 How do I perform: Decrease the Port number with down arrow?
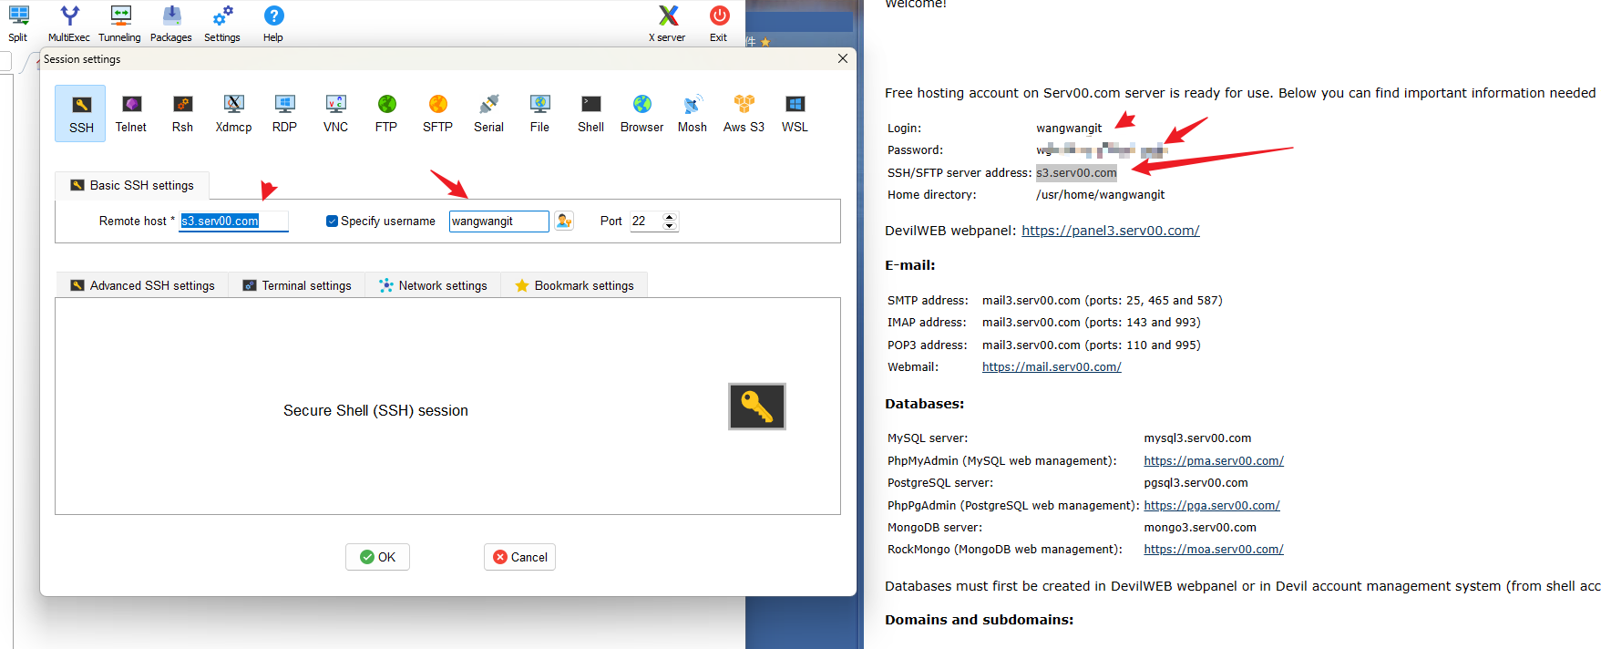(x=670, y=226)
